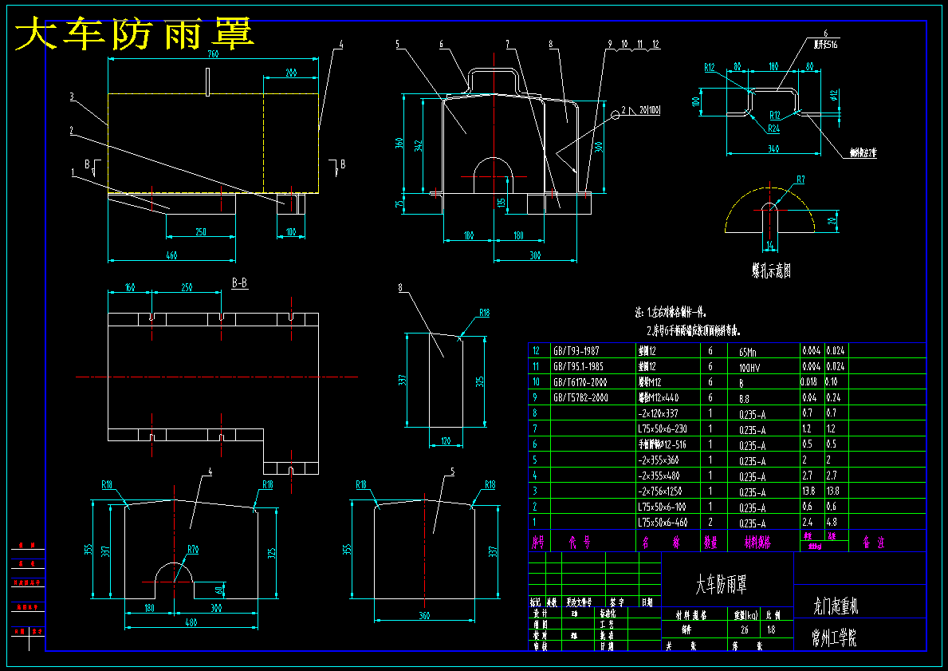Click the 14 slot width dimension
The height and width of the screenshot is (671, 948).
(769, 245)
